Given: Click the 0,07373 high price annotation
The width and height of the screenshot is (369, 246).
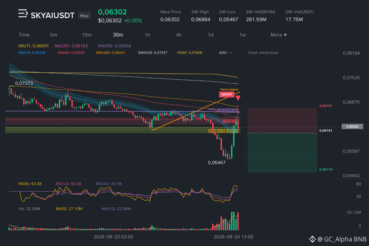Looking at the screenshot, I should [x=24, y=83].
